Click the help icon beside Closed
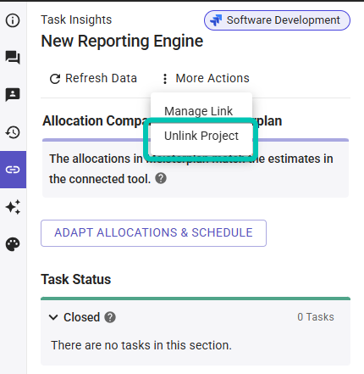The height and width of the screenshot is (374, 364). click(x=110, y=317)
